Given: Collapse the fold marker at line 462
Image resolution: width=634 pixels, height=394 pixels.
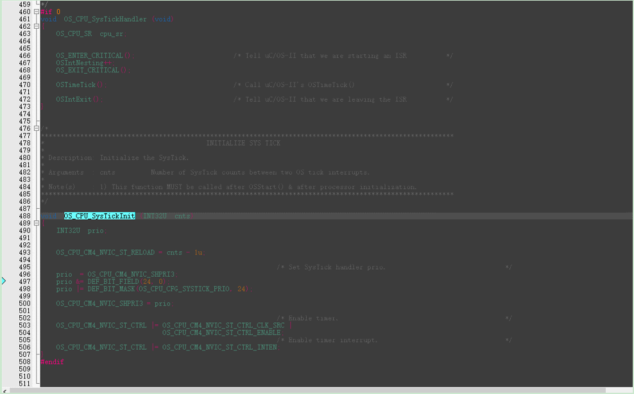Looking at the screenshot, I should point(37,26).
